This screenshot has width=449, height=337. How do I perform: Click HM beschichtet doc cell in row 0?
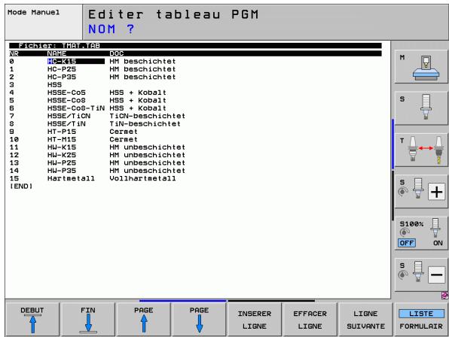pyautogui.click(x=142, y=61)
